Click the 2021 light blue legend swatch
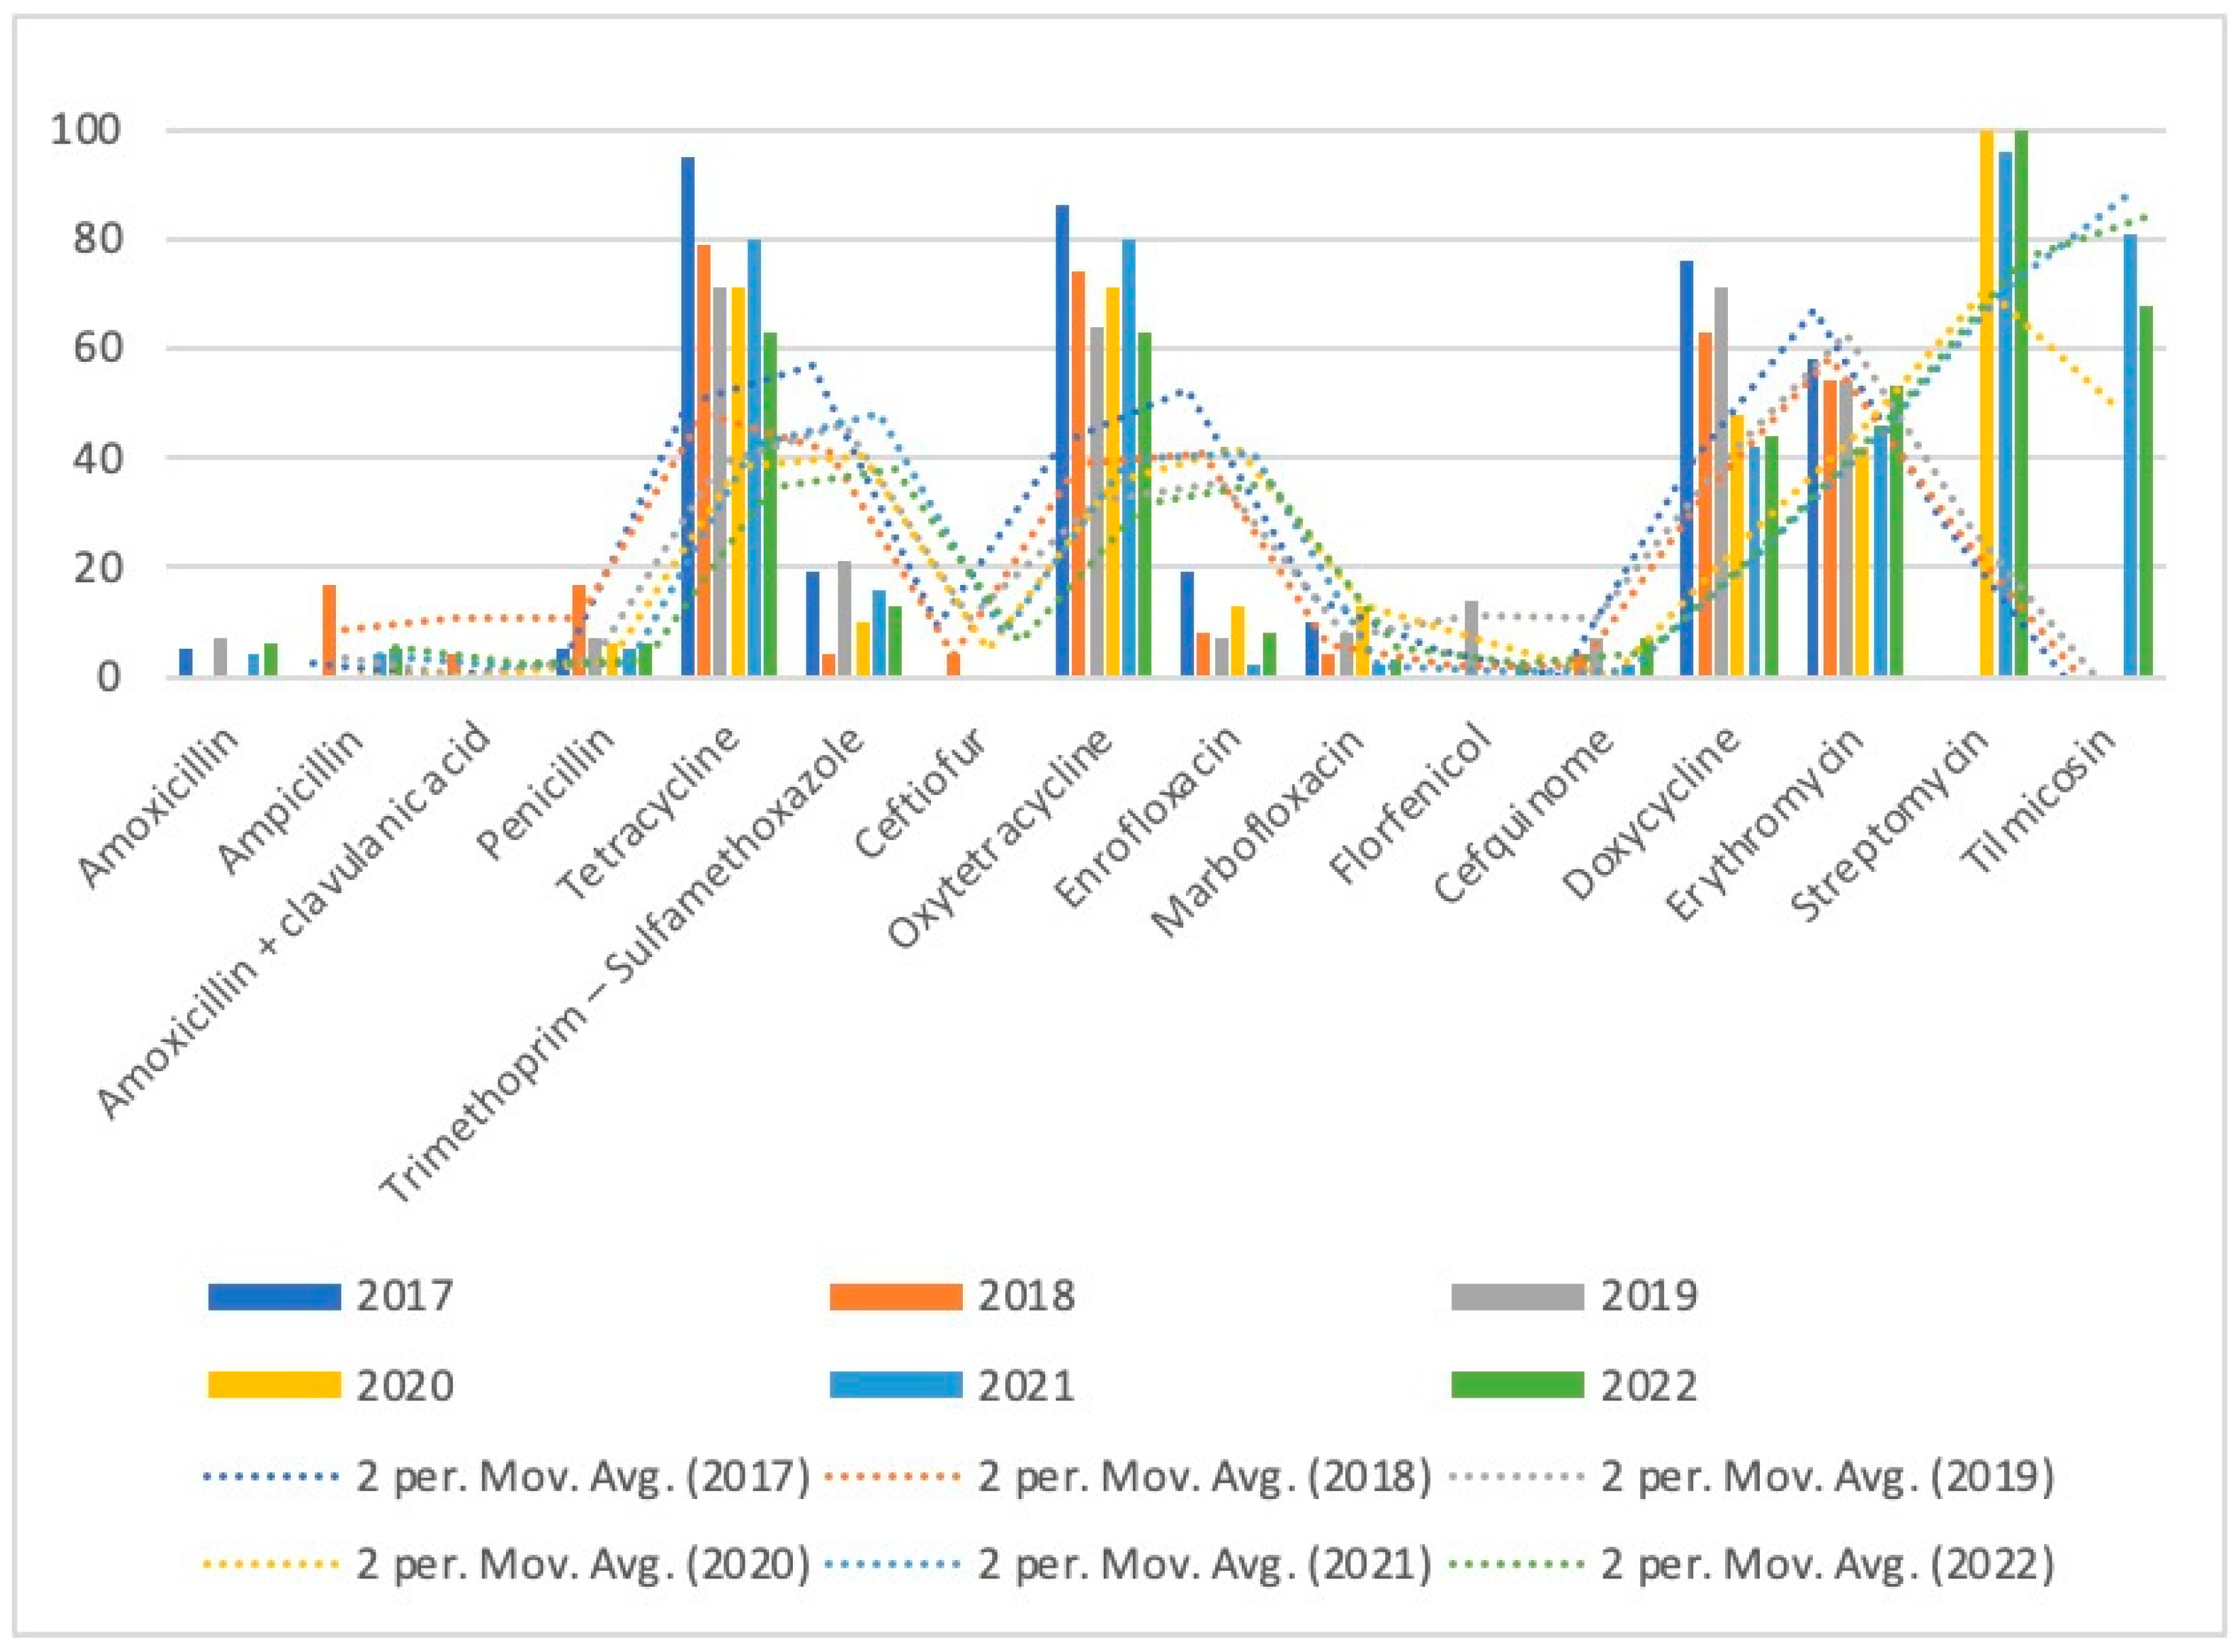Screen dimensions: 2240x1652 tap(896, 1385)
